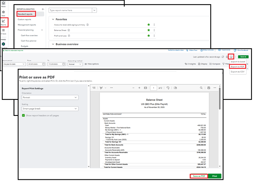Open Cash flow planner
The image size is (276, 181).
[x=29, y=41]
